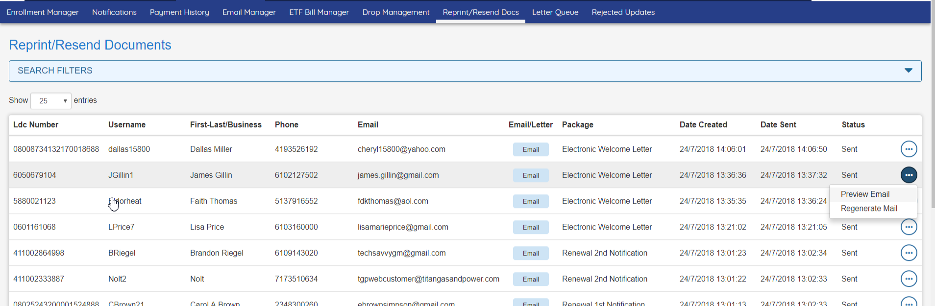This screenshot has width=935, height=306.
Task: Click Ldc number 411002333887
Action: tap(39, 279)
